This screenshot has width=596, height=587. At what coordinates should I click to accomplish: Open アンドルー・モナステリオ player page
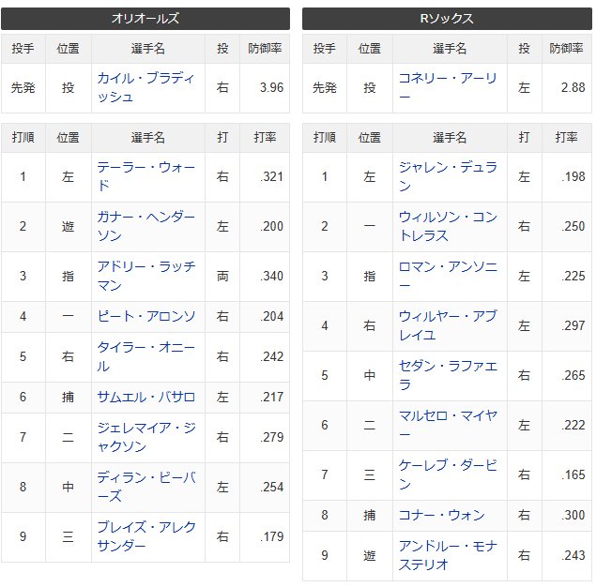[x=448, y=555]
